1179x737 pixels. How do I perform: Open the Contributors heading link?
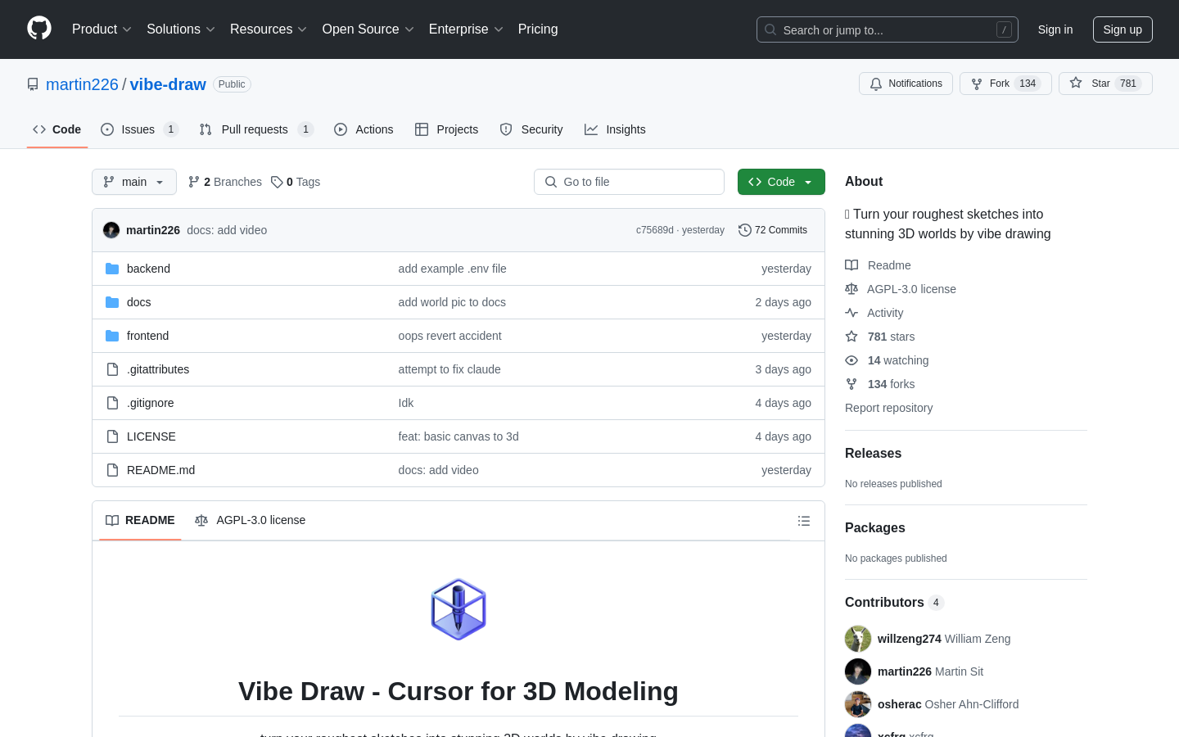[x=894, y=602]
